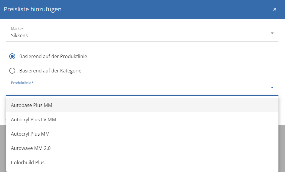Pick the Autocryl Plus MM option
Screen dimensions: 285x172
(142, 134)
